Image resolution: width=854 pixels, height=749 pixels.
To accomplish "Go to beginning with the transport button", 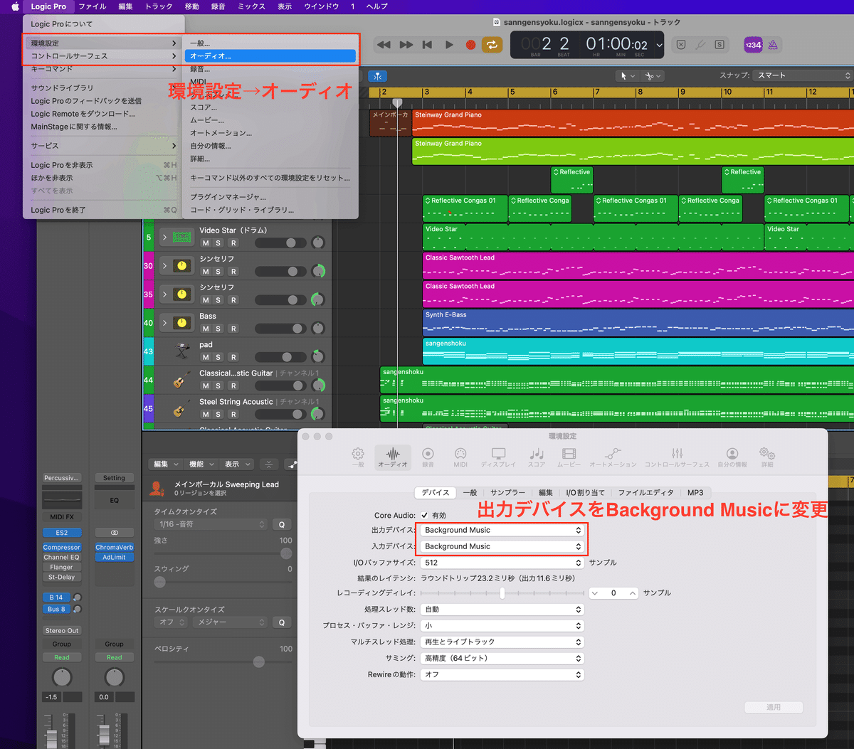I will pyautogui.click(x=427, y=45).
